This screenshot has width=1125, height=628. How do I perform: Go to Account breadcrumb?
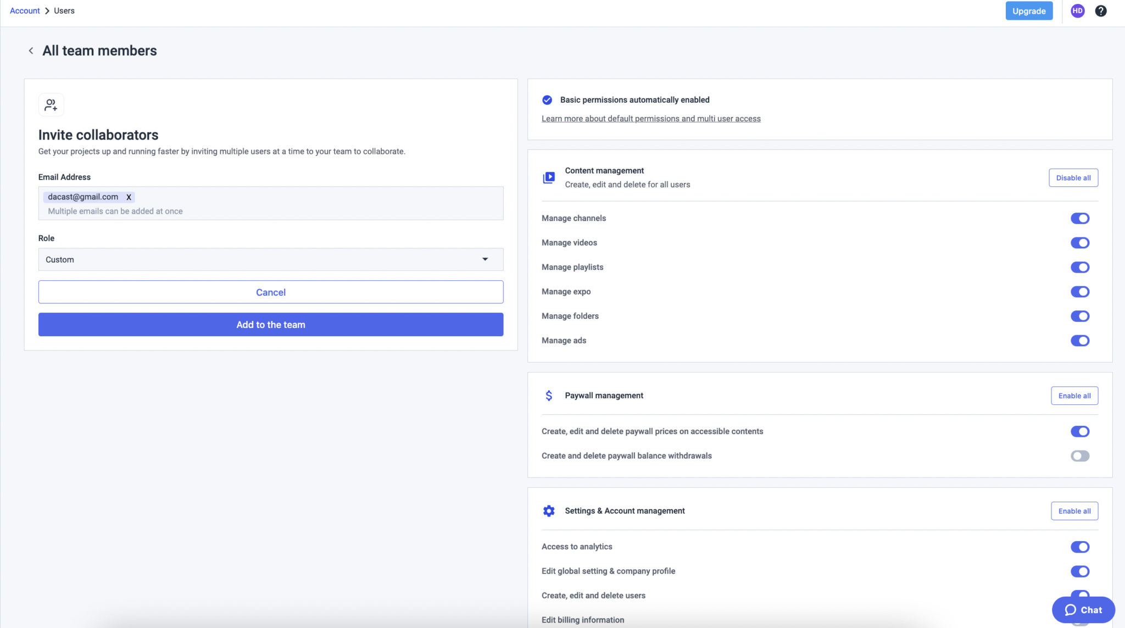25,10
